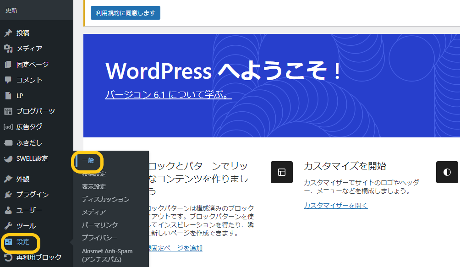Select パーマリンク in the settings submenu

tap(100, 225)
